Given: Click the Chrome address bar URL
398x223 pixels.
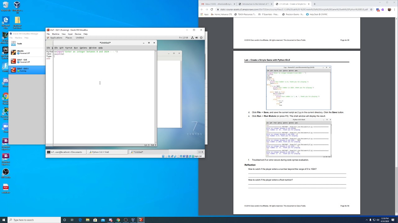Looking at the screenshot, I should 294,10.
